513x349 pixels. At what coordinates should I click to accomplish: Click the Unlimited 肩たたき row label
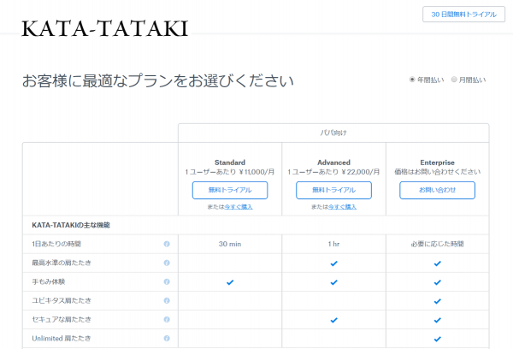click(x=62, y=338)
